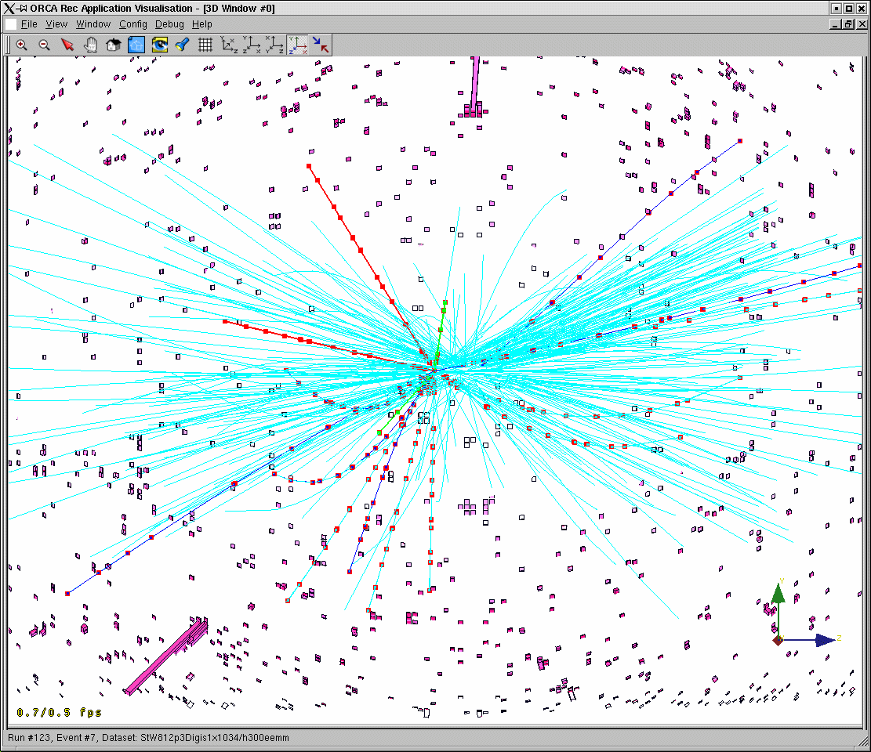Viewport: 871px width, 752px height.
Task: Expand the Config menu
Action: pos(133,24)
